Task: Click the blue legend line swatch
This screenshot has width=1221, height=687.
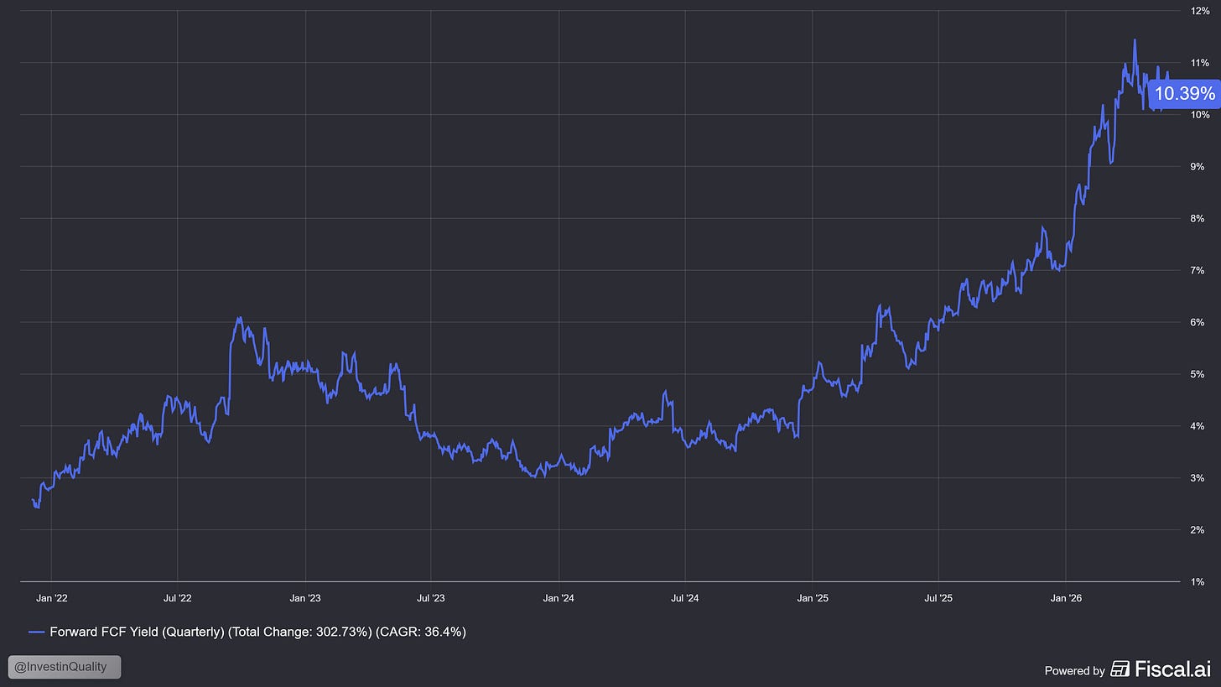Action: [x=36, y=632]
